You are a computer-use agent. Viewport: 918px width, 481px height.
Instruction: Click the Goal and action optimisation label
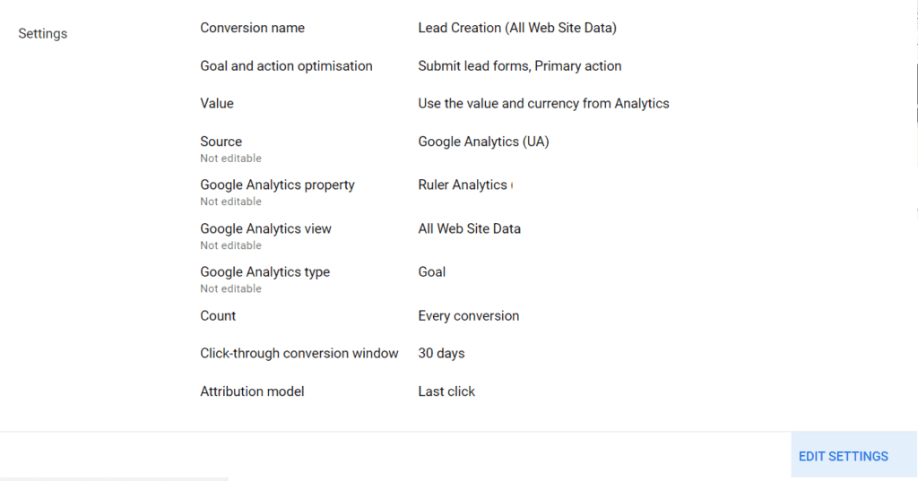point(286,65)
